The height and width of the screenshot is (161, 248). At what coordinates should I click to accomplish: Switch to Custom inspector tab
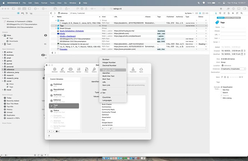tap(228, 18)
